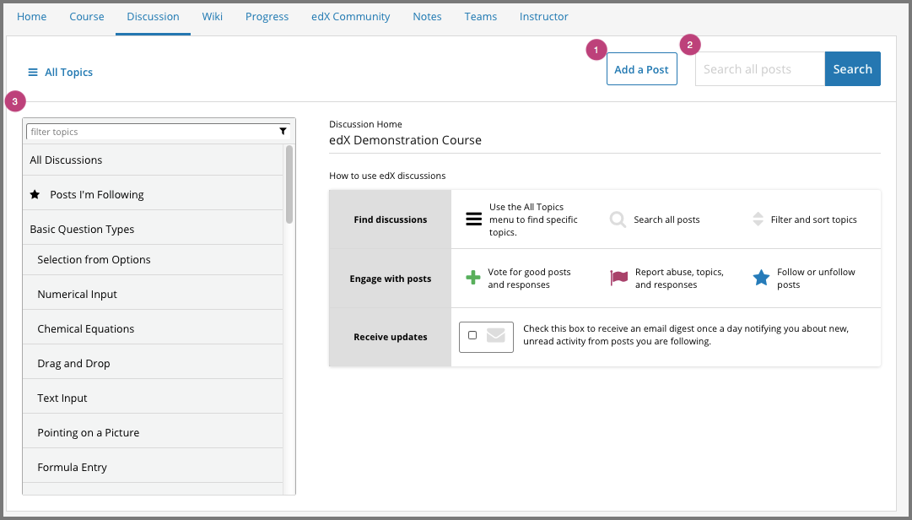Click in the filter topics input
The width and height of the screenshot is (912, 520).
pos(152,132)
